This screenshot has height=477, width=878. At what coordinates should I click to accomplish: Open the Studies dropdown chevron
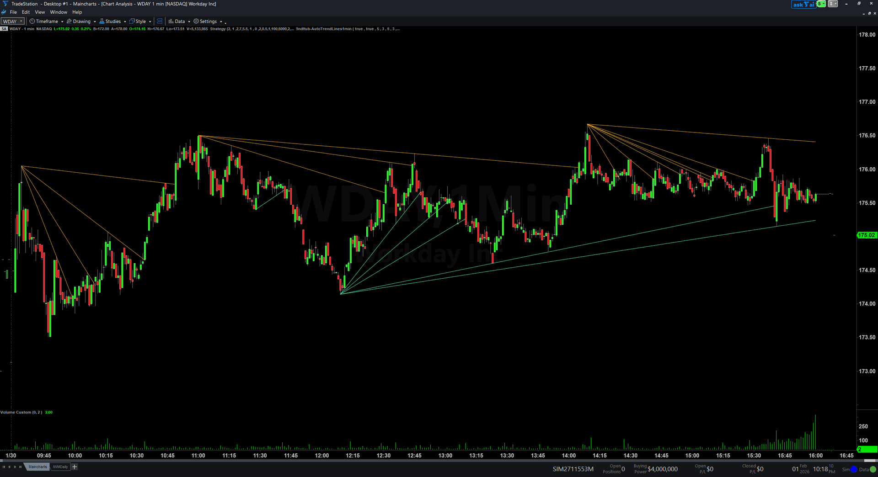coord(125,21)
